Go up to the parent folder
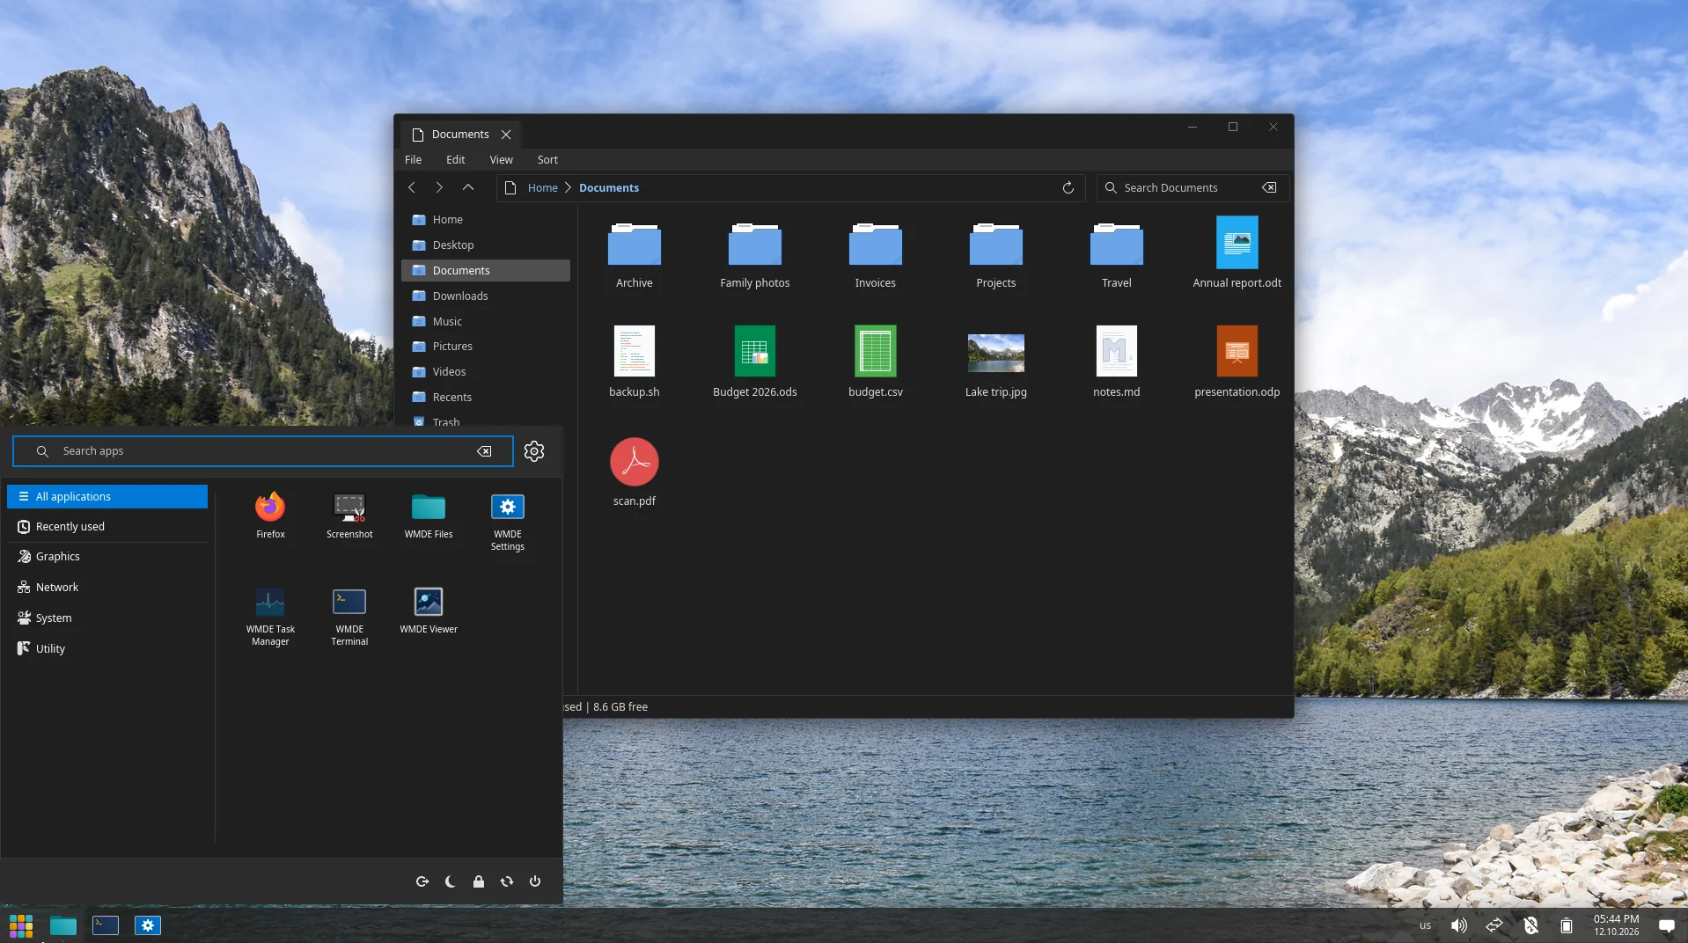Viewport: 1688px width, 943px height. pos(468,187)
